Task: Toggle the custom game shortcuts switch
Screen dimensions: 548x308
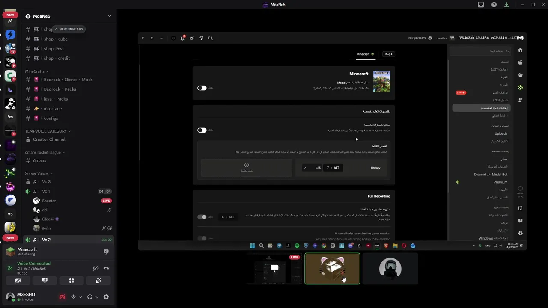Action: [x=202, y=130]
